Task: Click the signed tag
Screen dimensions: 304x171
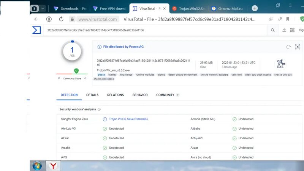Action: (161, 75)
